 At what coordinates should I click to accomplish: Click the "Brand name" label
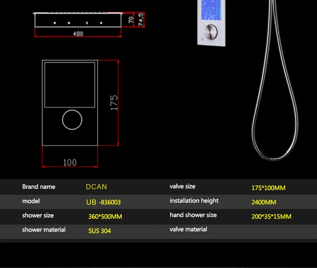pos(38,186)
